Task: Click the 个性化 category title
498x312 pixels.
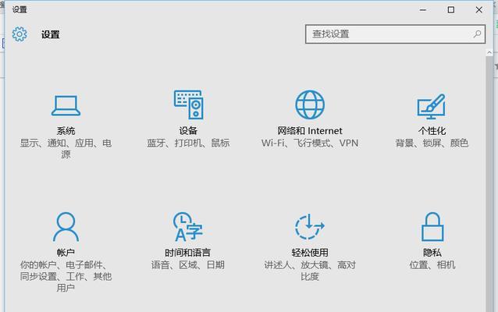Action: (432, 131)
